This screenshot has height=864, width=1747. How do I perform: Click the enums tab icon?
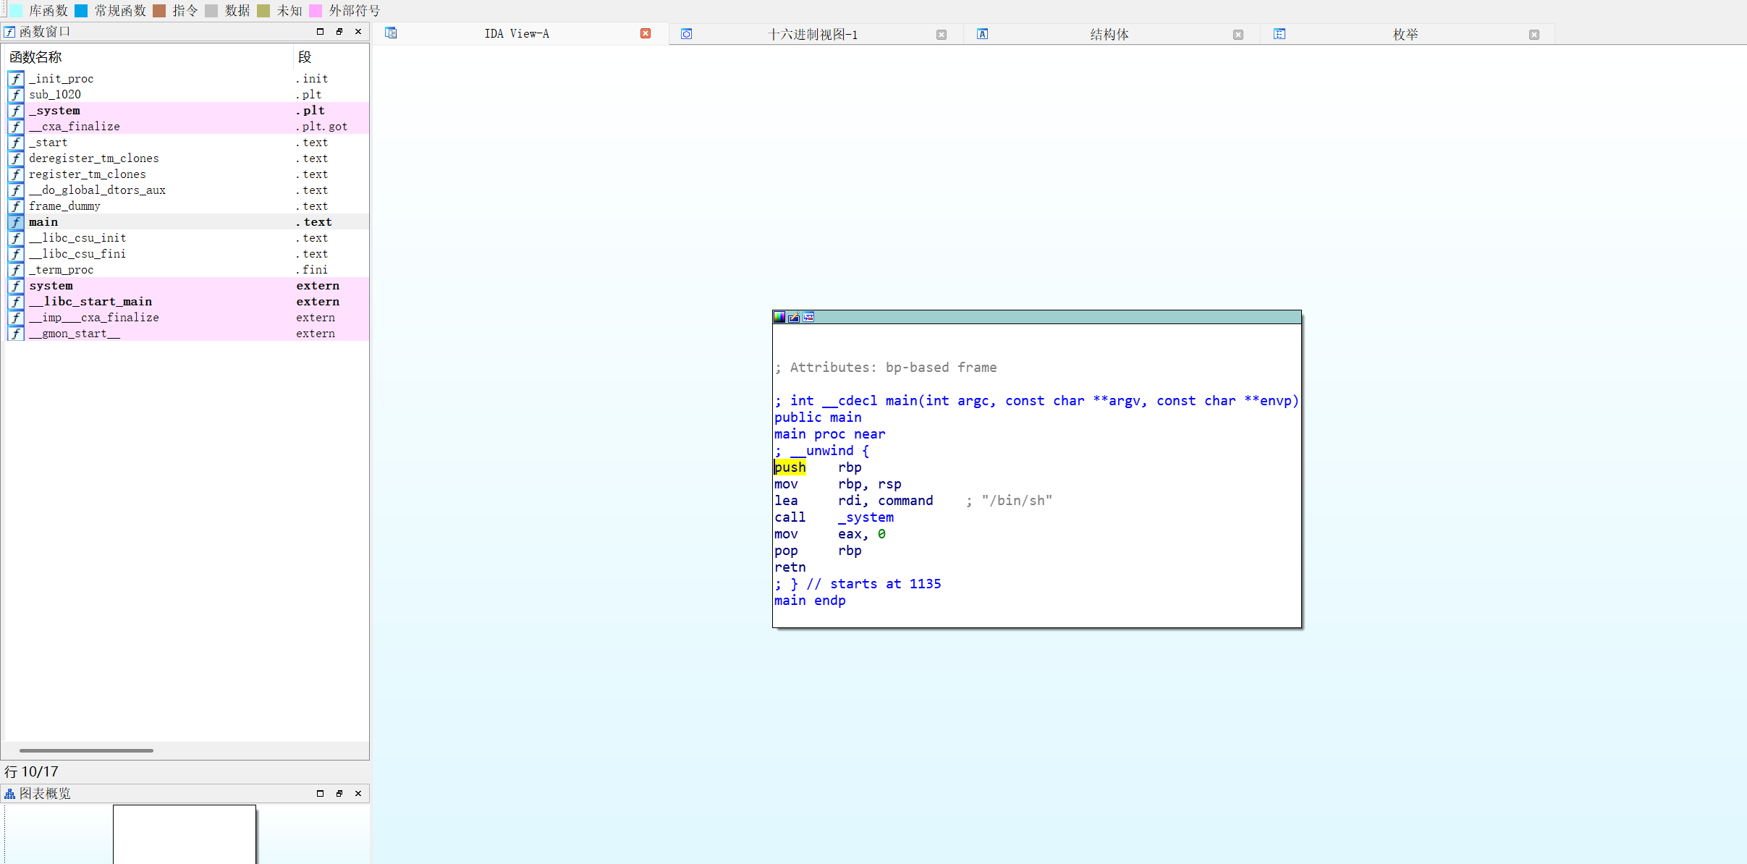1279,34
